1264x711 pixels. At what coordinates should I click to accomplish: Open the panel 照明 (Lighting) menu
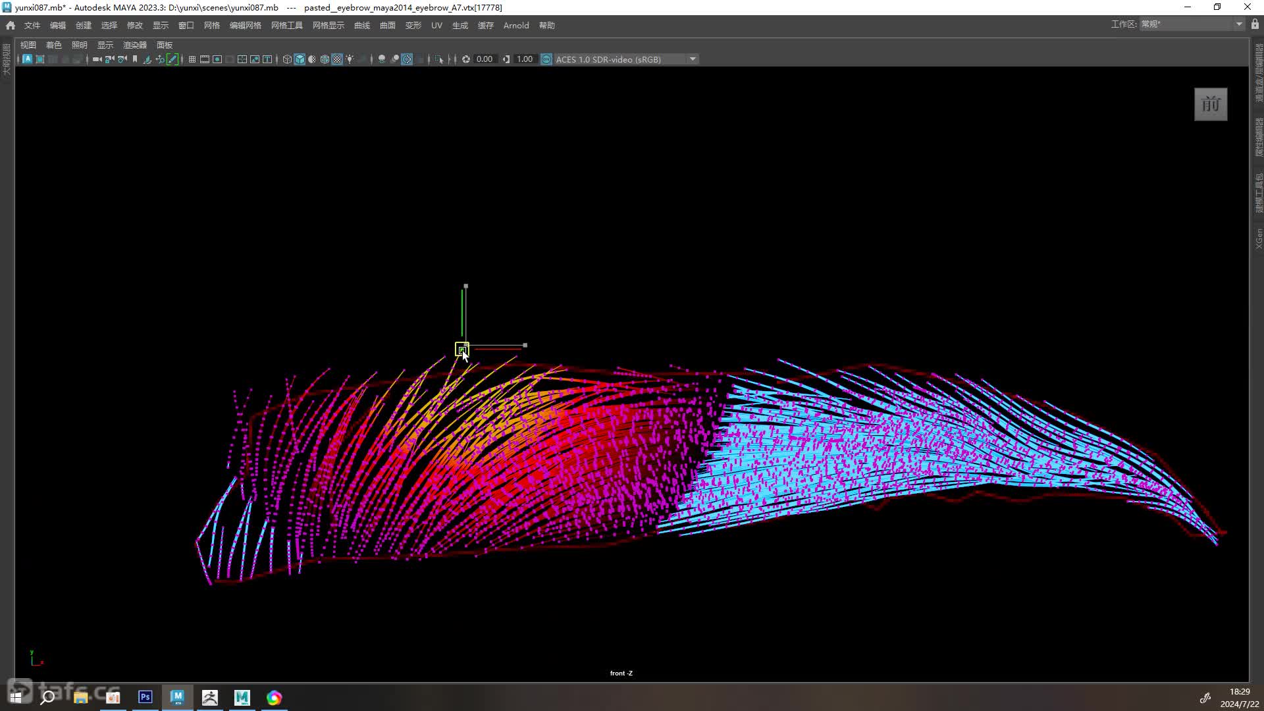click(80, 45)
